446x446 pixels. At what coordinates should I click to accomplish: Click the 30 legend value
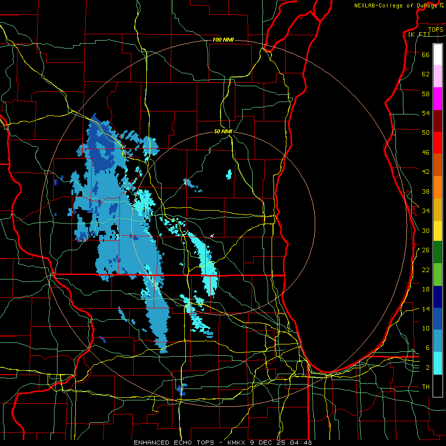(426, 230)
